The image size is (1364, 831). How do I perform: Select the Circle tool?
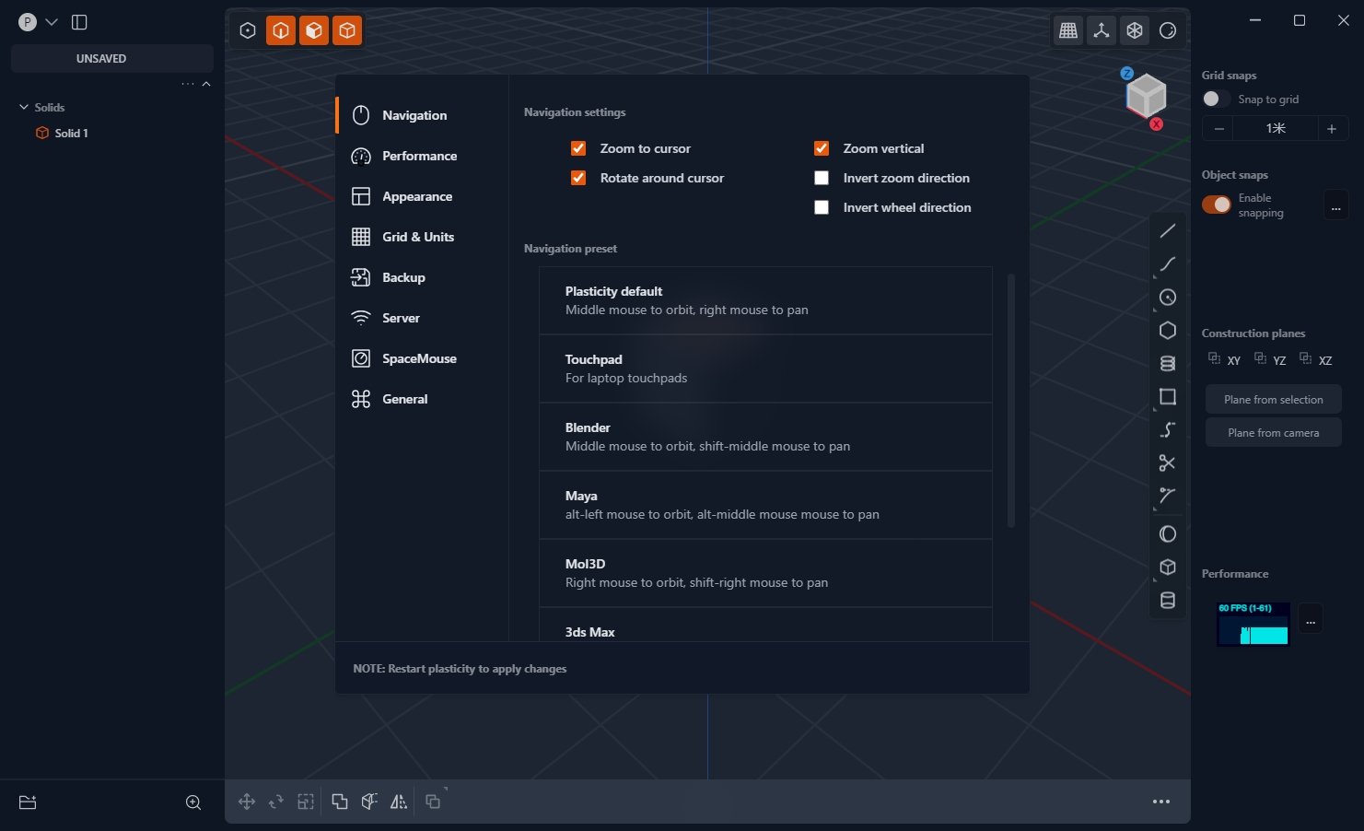click(1168, 298)
